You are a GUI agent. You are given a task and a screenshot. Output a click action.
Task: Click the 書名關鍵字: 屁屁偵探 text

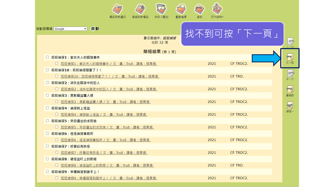coord(160,38)
